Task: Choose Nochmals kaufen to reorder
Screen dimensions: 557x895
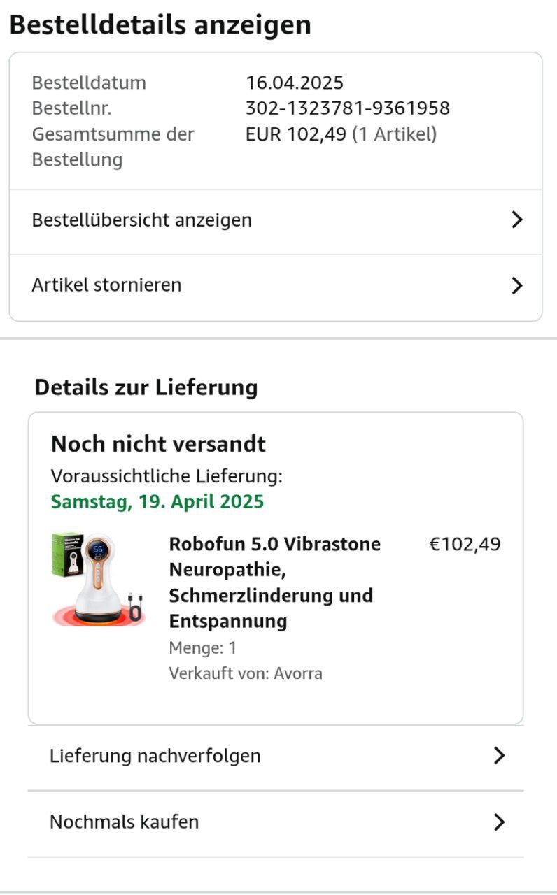Action: click(x=124, y=822)
